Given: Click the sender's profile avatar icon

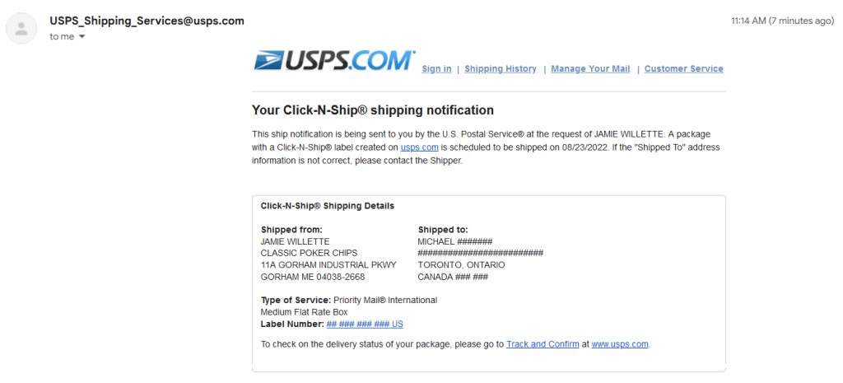Looking at the screenshot, I should [21, 30].
